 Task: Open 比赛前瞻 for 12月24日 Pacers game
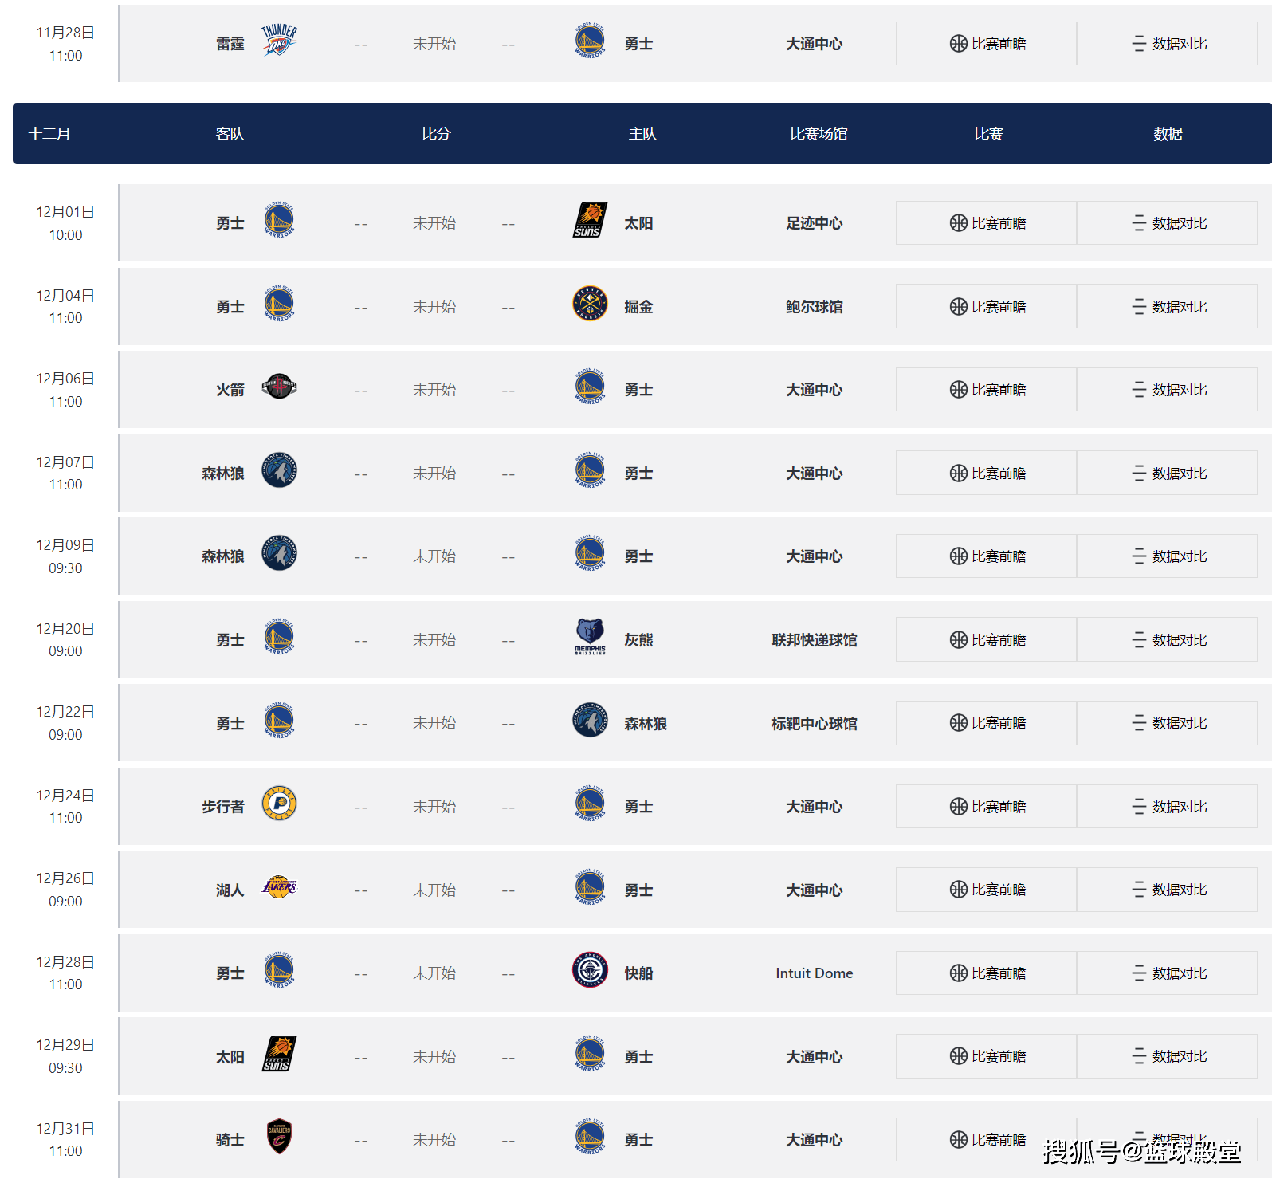986,807
